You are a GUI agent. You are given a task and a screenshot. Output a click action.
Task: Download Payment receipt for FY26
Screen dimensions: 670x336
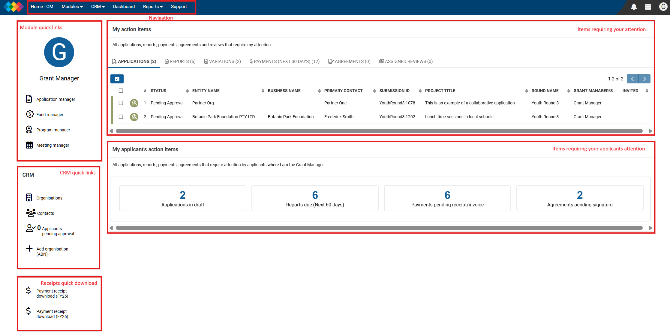[52, 314]
